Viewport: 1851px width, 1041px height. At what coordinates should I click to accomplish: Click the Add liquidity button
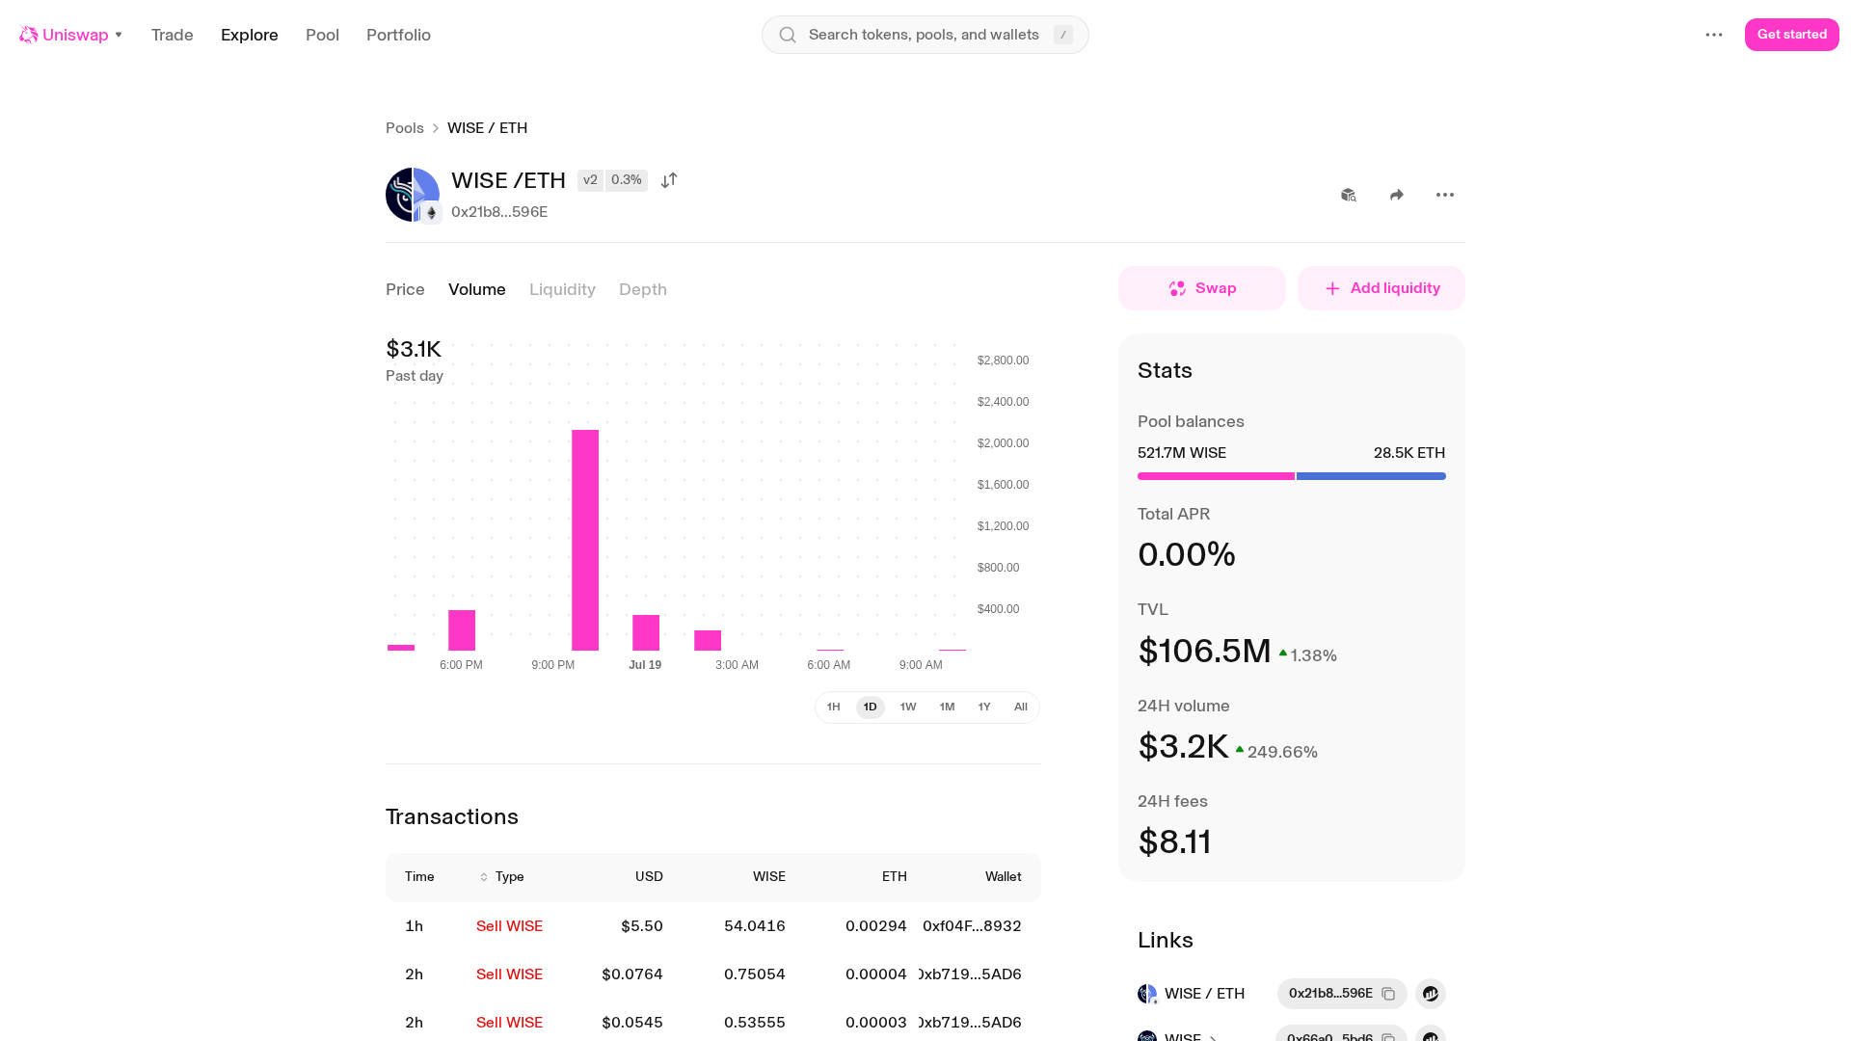click(x=1382, y=288)
